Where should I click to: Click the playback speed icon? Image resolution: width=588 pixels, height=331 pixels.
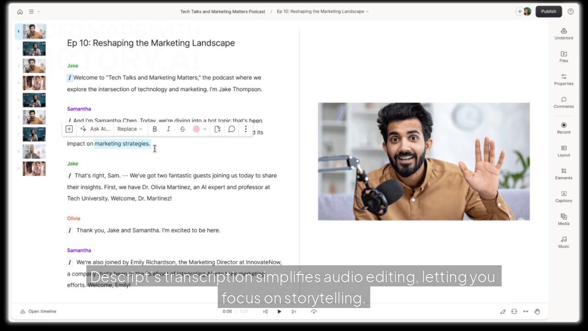314,312
